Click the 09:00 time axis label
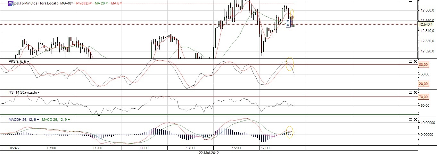437x155 pixels. click(98, 148)
